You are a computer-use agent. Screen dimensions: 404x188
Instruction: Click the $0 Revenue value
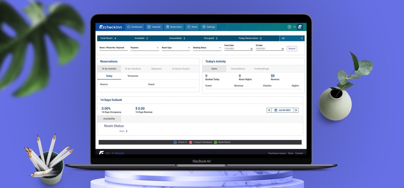(273, 76)
